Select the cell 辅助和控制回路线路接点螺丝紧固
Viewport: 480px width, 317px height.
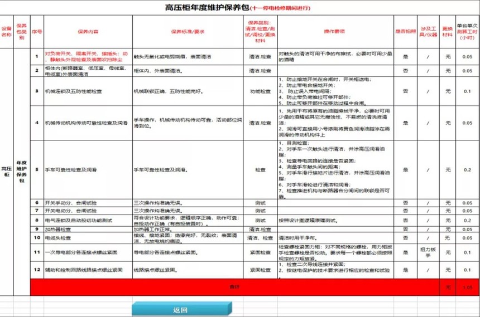coord(88,270)
